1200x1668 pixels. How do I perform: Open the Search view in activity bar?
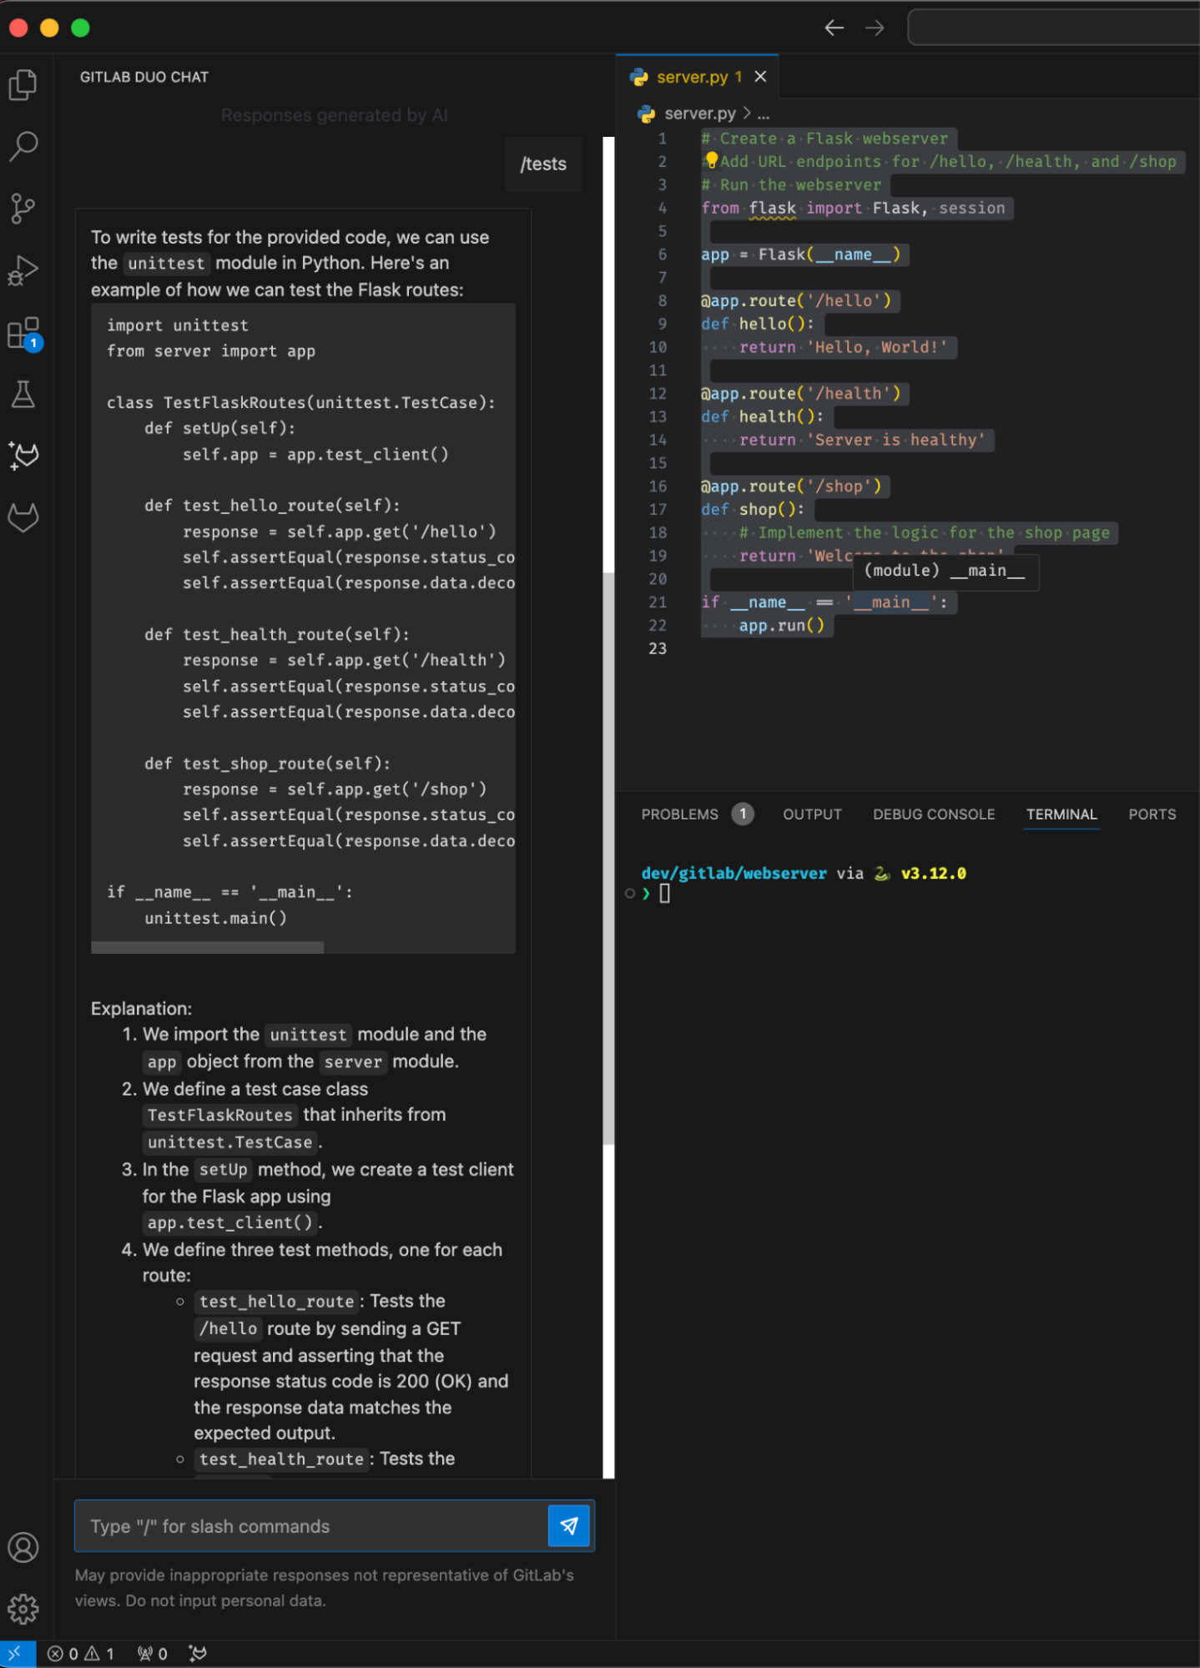pos(23,146)
